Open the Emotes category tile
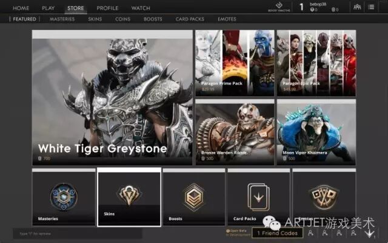 [x=324, y=197]
